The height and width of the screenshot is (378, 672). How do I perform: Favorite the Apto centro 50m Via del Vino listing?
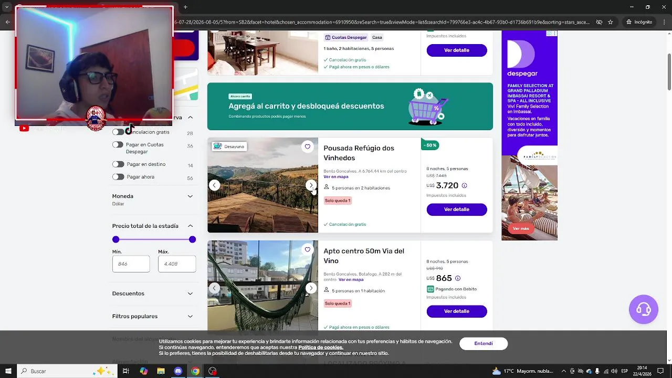(308, 249)
